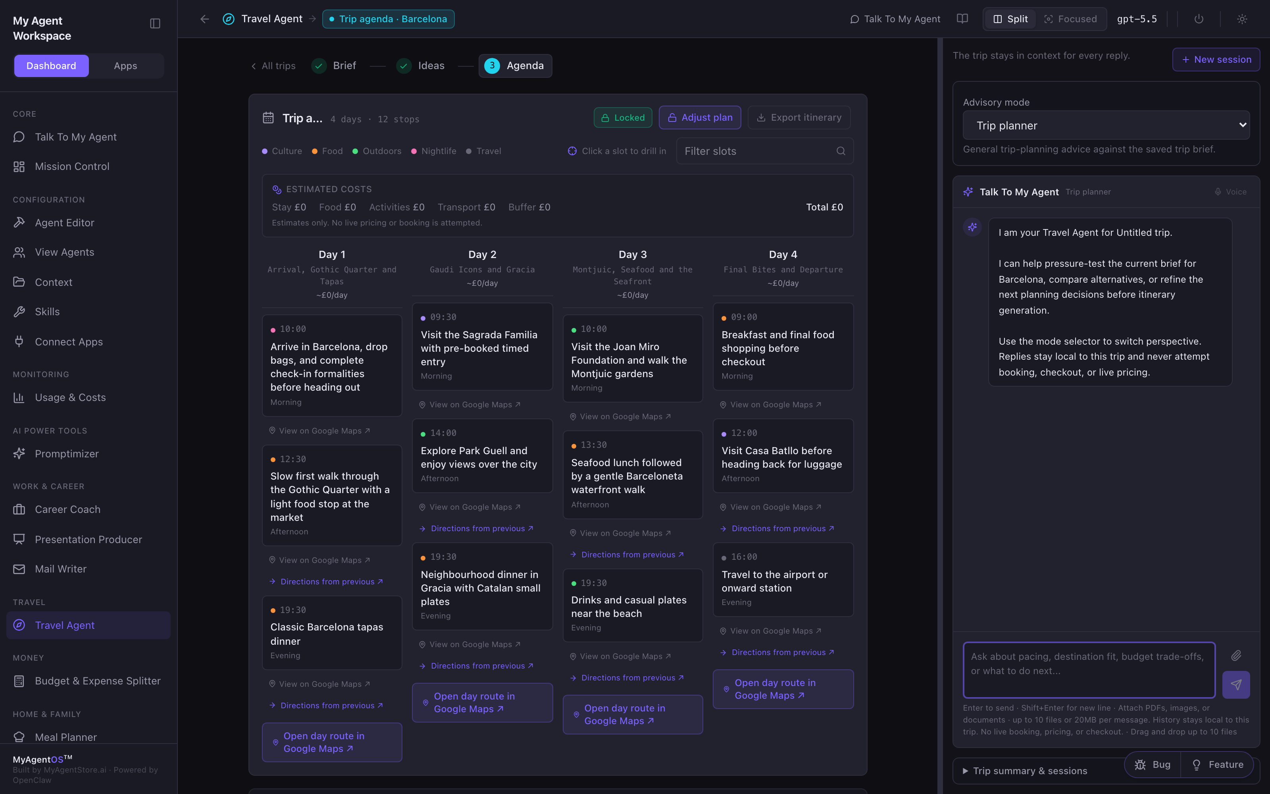
Task: Toggle the Travel category filter
Action: coord(483,151)
